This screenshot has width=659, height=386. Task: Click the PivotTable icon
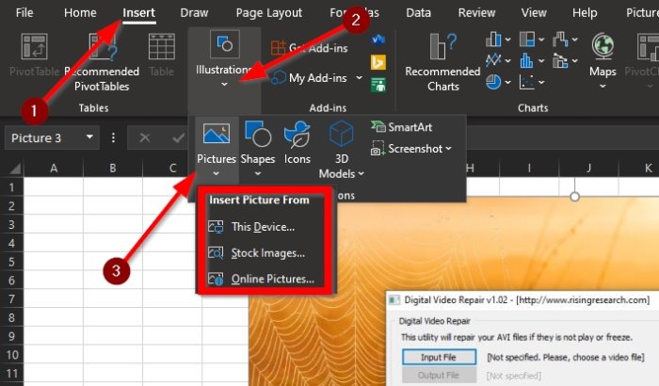point(34,55)
